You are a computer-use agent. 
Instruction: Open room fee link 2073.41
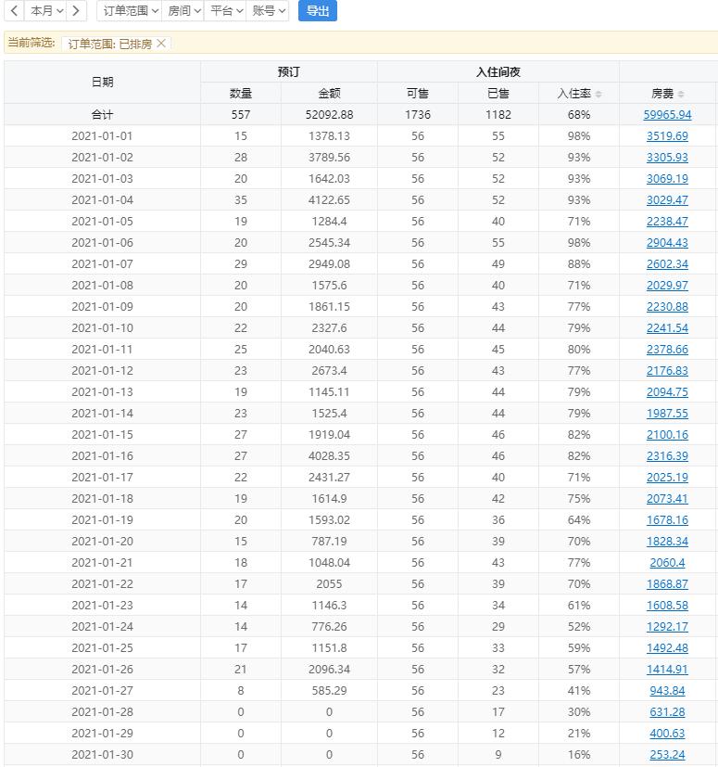coord(667,498)
